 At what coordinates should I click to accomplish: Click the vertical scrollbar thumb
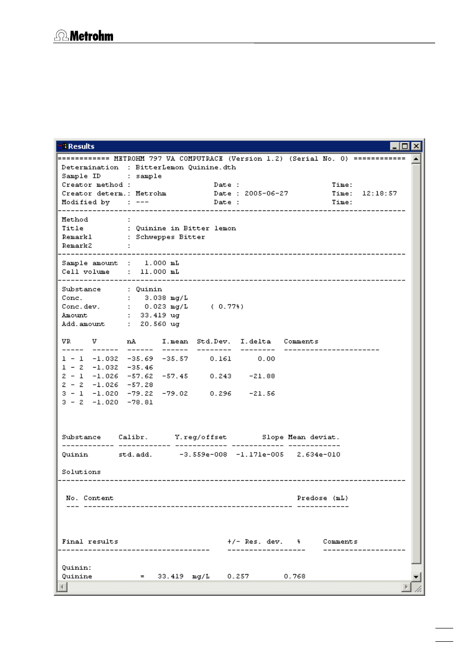click(416, 364)
